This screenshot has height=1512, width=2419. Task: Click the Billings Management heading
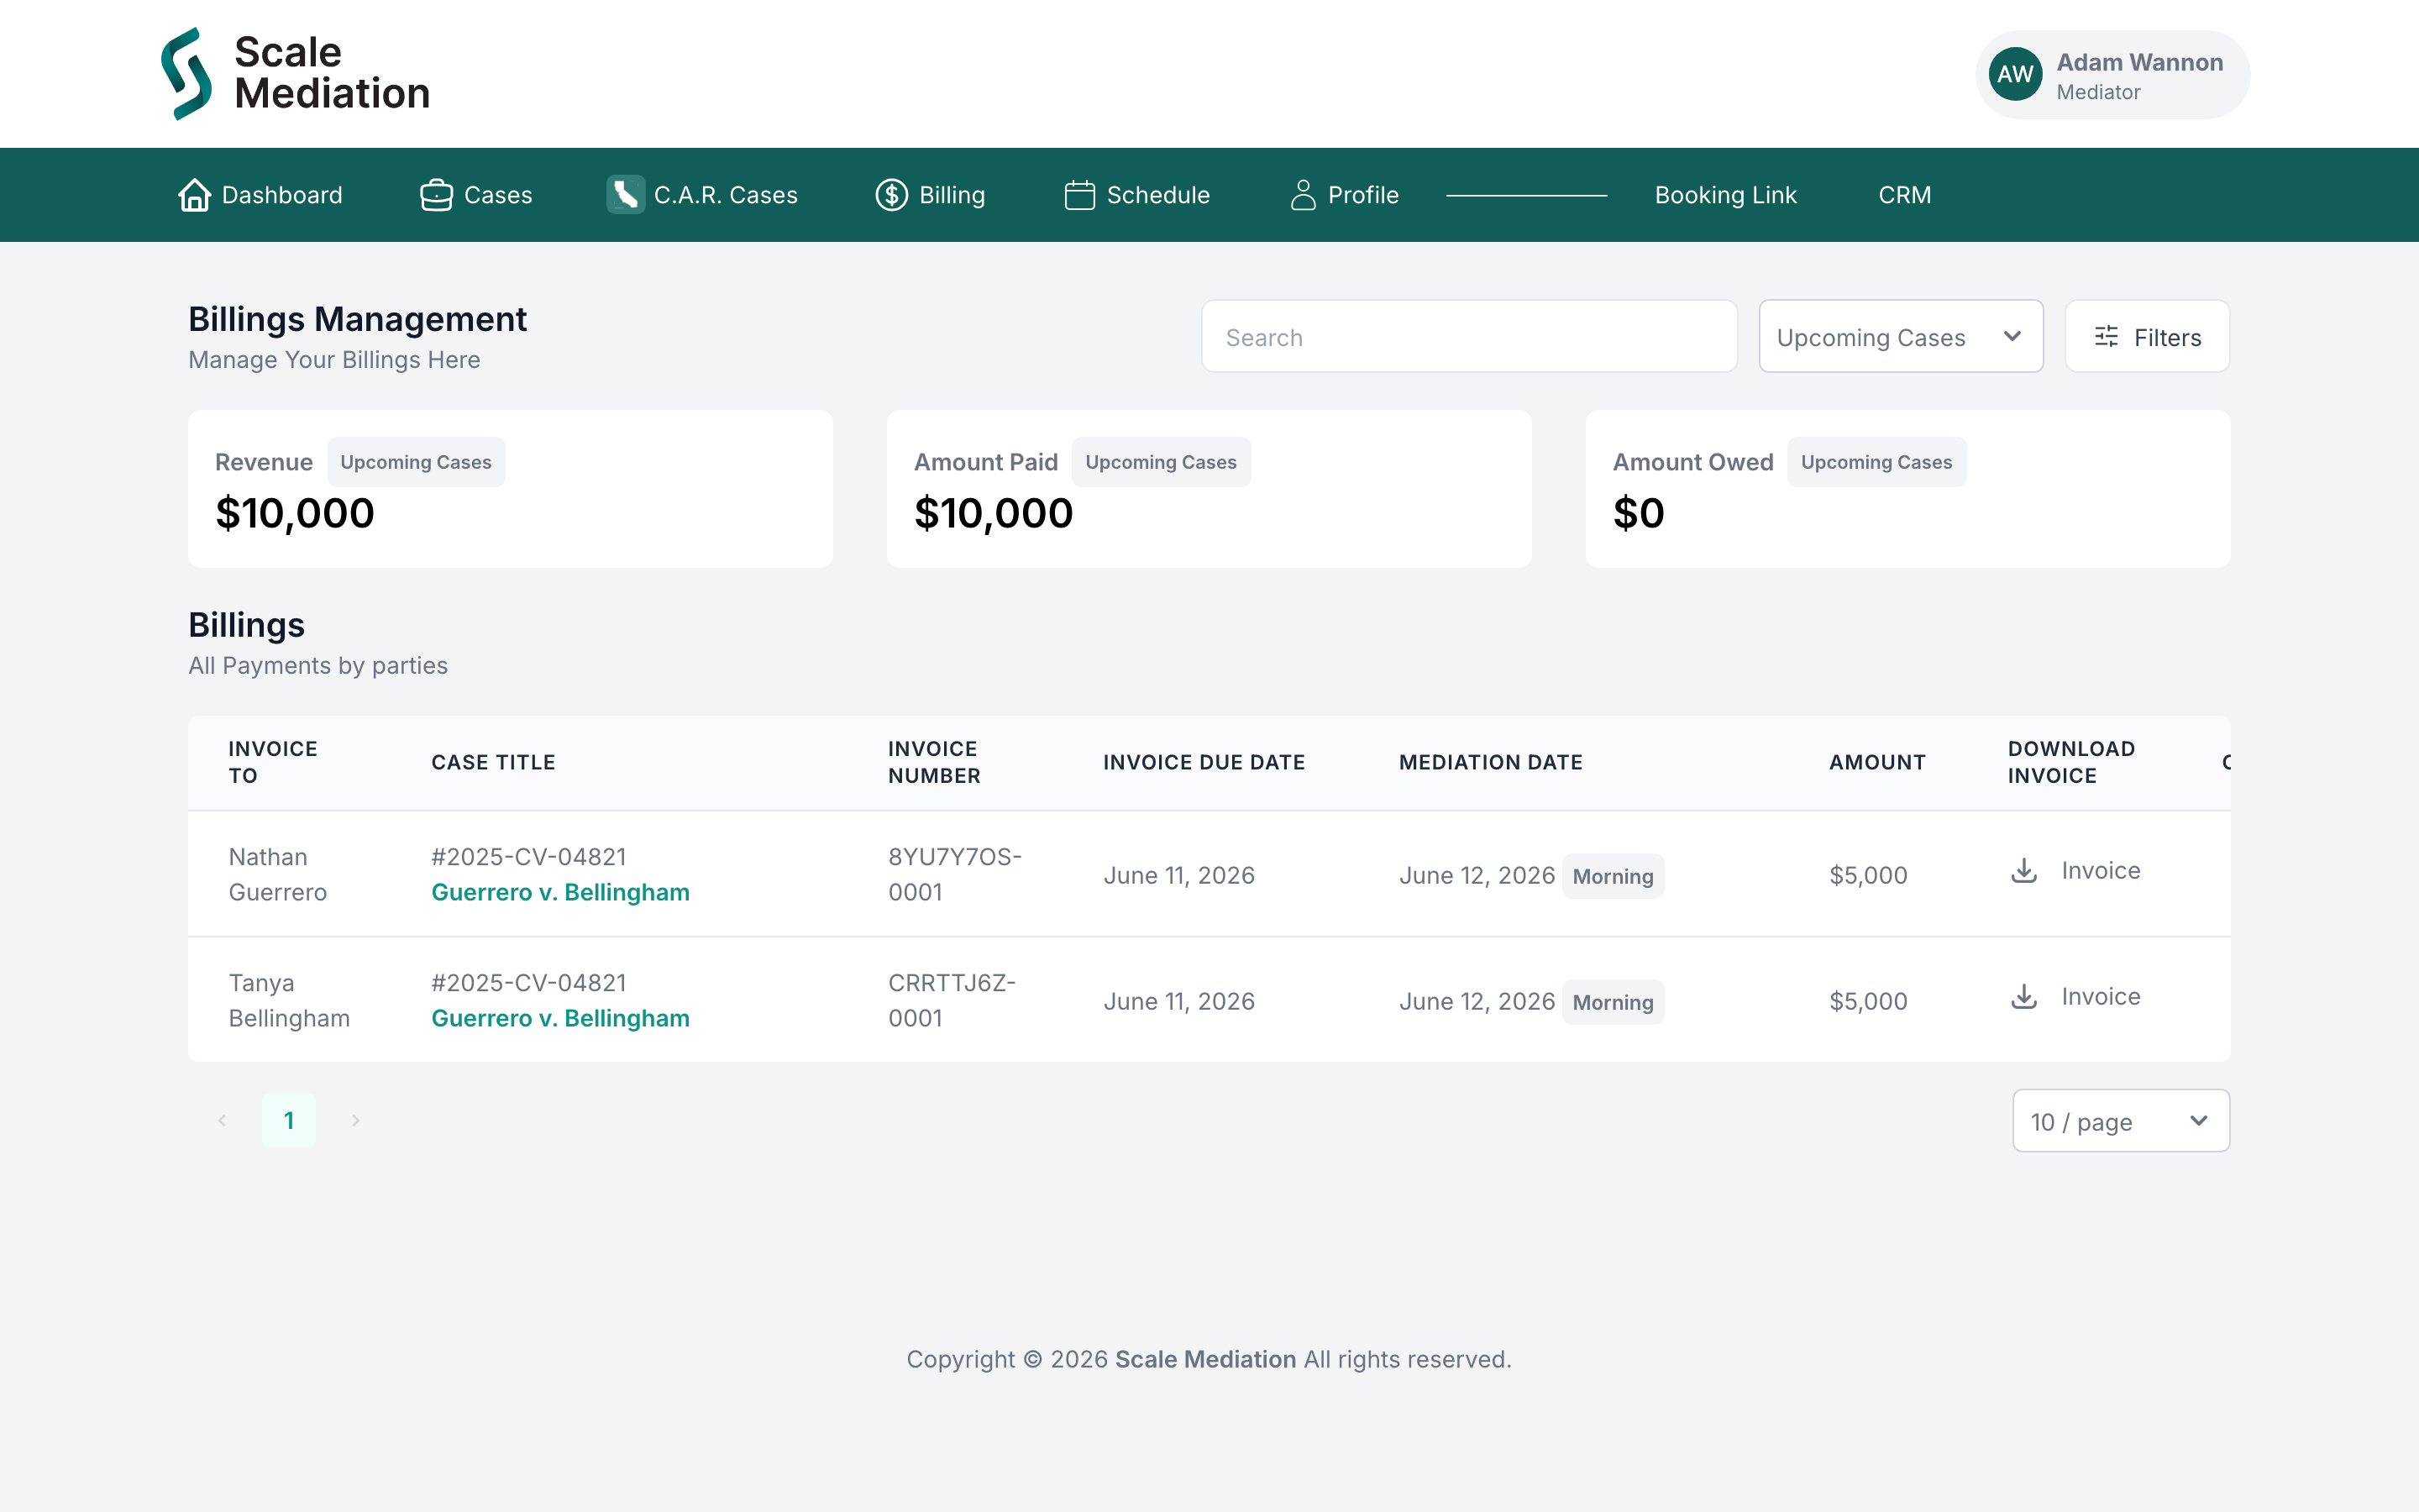point(357,319)
